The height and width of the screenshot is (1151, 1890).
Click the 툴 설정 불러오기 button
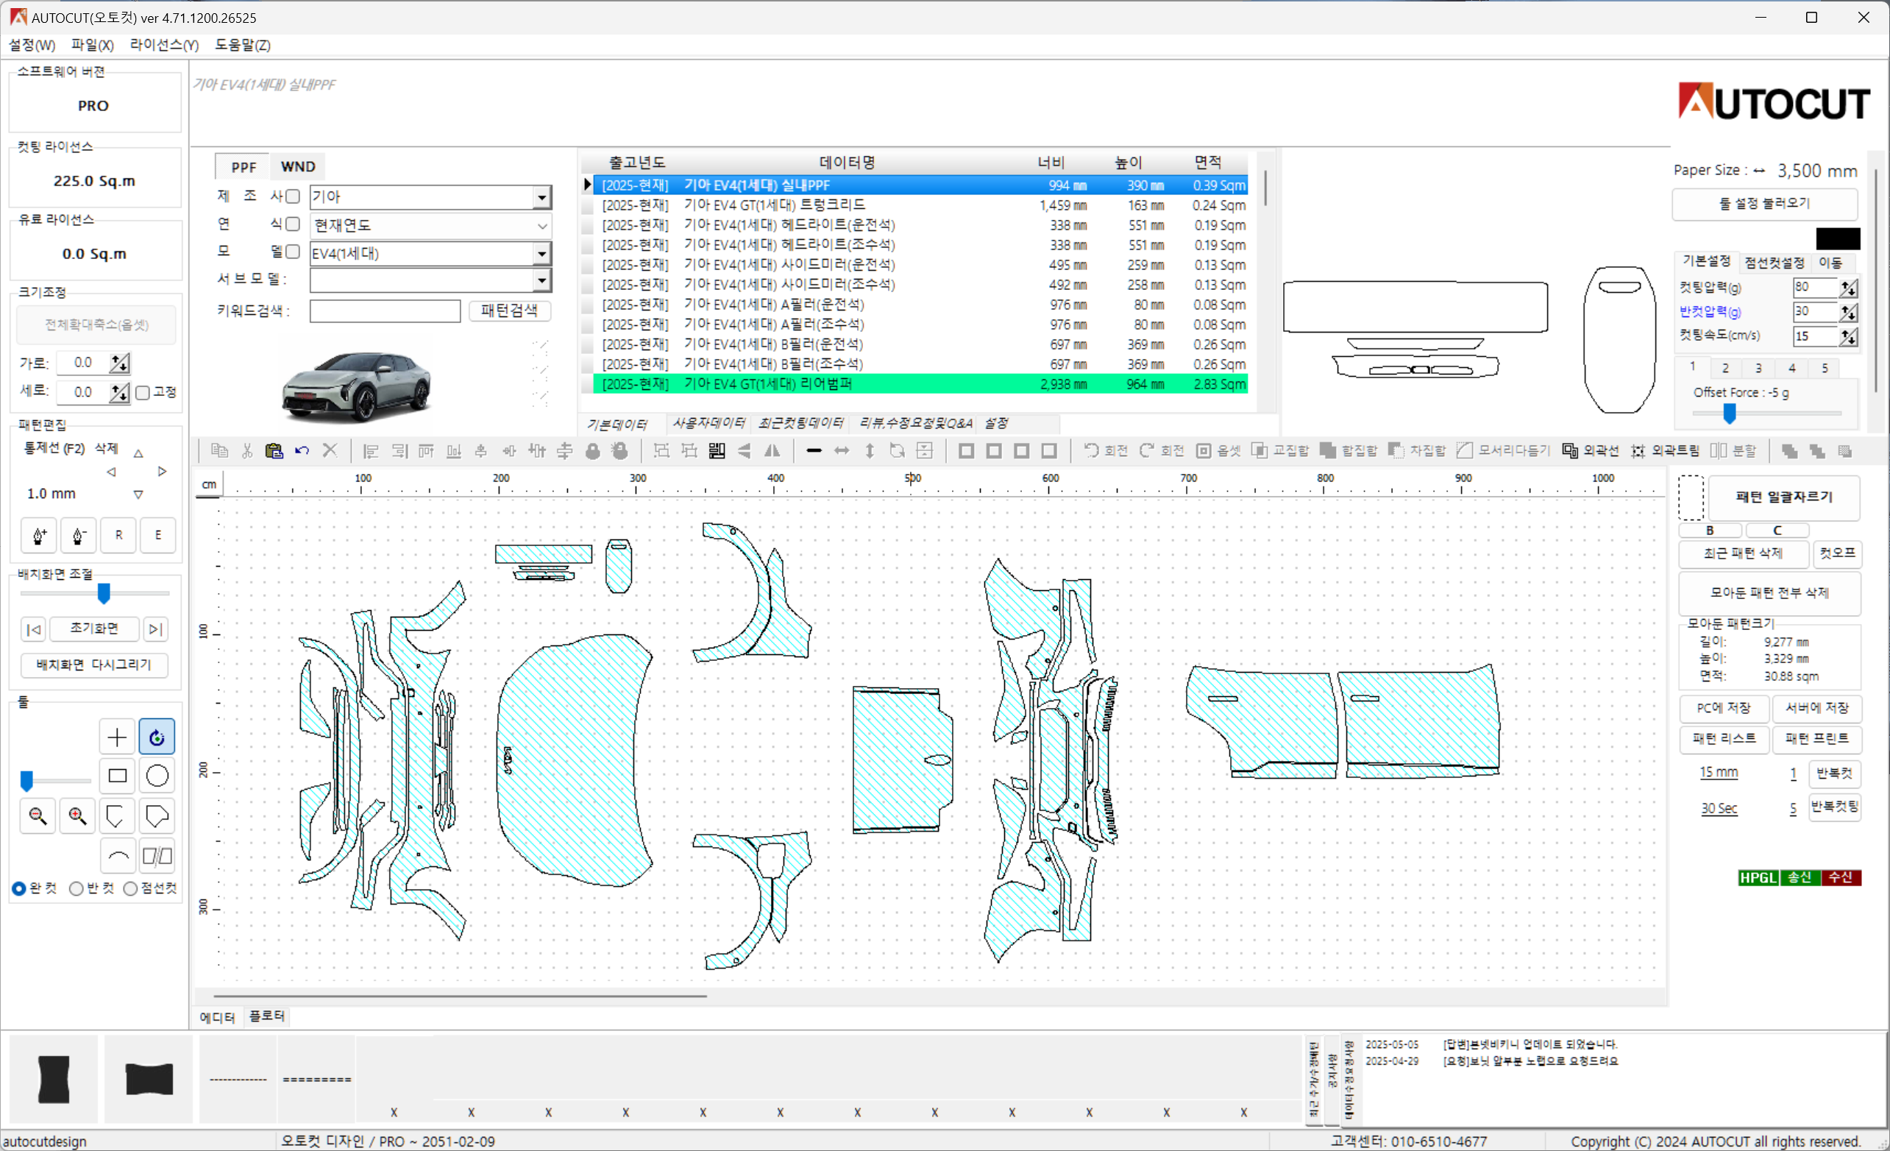pos(1764,203)
